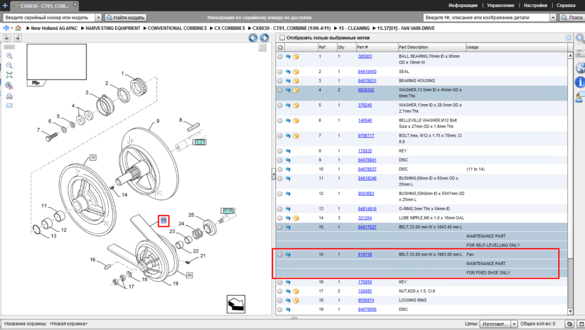The height and width of the screenshot is (330, 585).
Task: Open part search field dropdown arrow
Action: coord(553,18)
